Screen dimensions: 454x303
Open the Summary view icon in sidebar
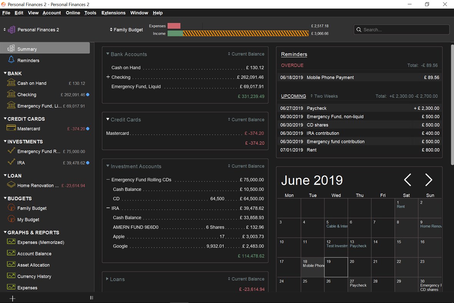[11, 49]
